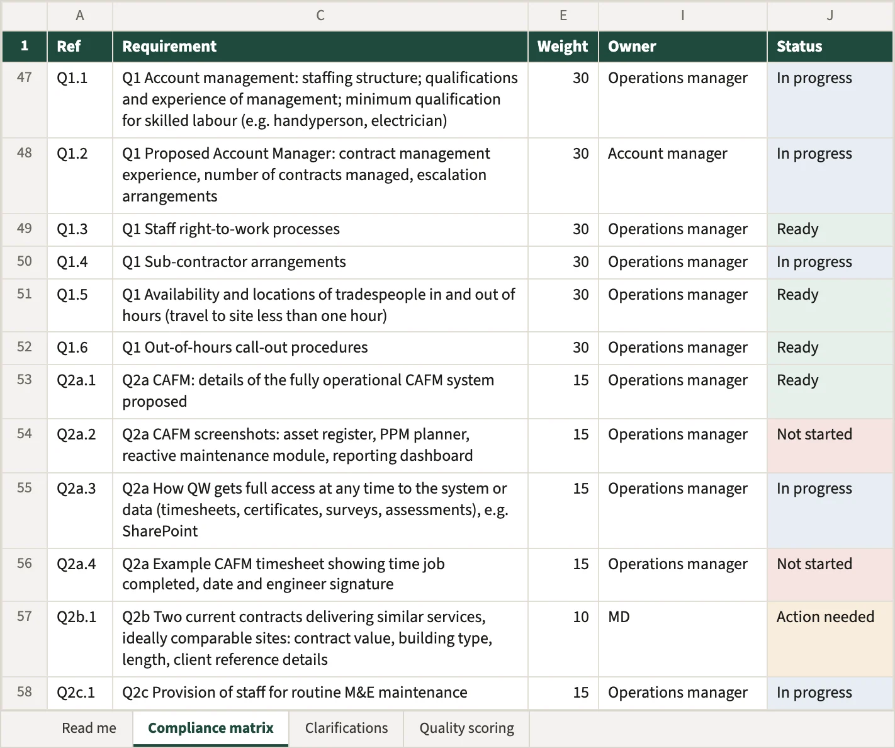Select row header 47
The height and width of the screenshot is (748, 895).
coord(25,100)
